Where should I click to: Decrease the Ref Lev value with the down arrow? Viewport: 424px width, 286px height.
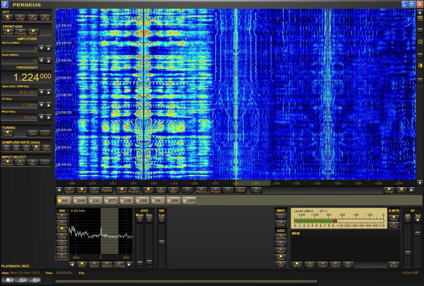pos(42,48)
